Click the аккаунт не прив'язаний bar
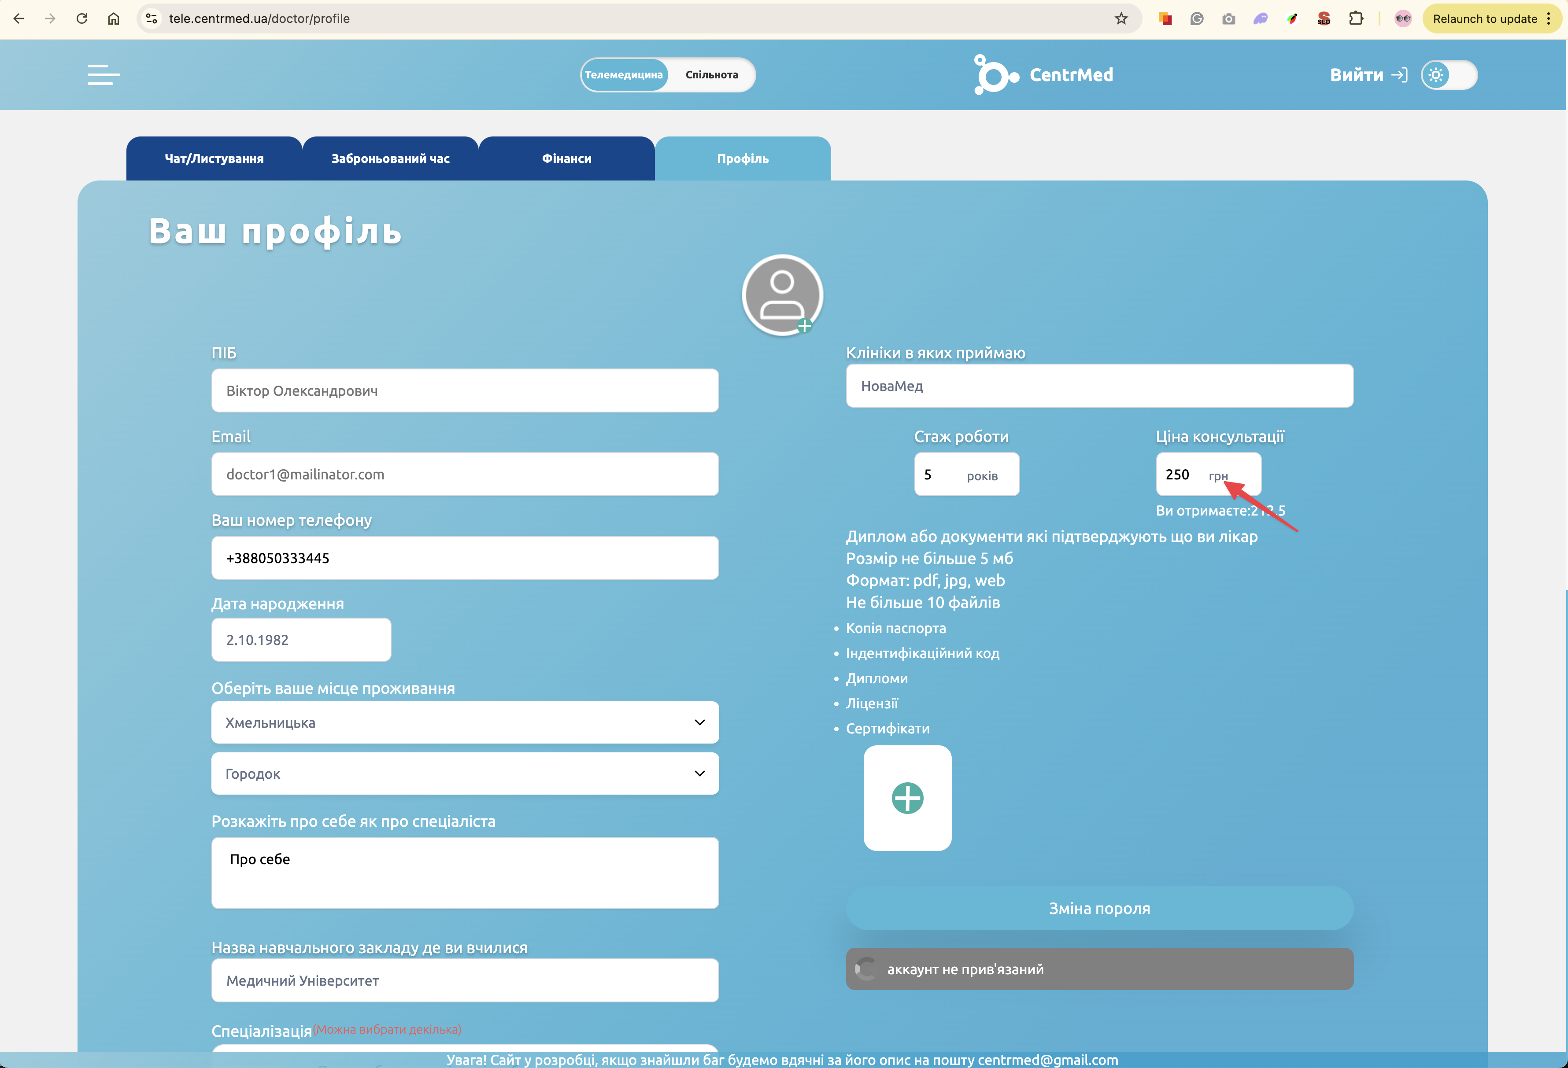Image resolution: width=1568 pixels, height=1068 pixels. pos(1099,969)
